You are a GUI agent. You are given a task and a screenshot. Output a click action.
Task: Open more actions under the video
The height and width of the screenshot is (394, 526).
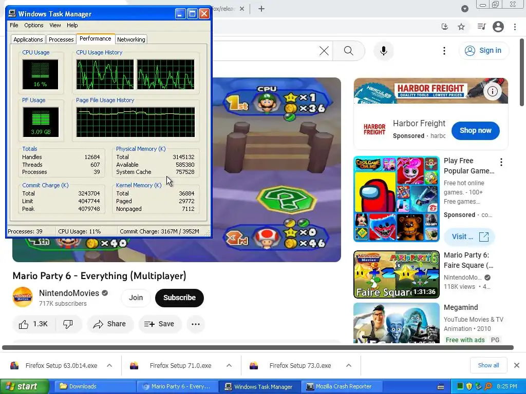tap(196, 324)
